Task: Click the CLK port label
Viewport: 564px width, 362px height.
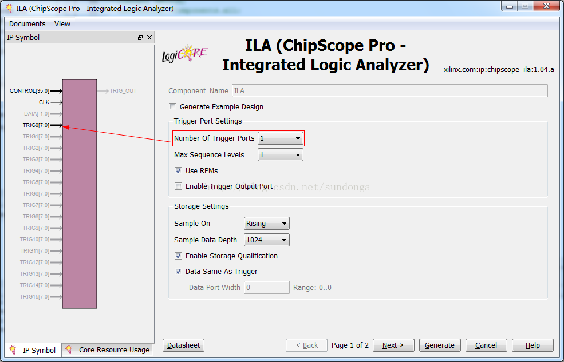Action: [44, 102]
